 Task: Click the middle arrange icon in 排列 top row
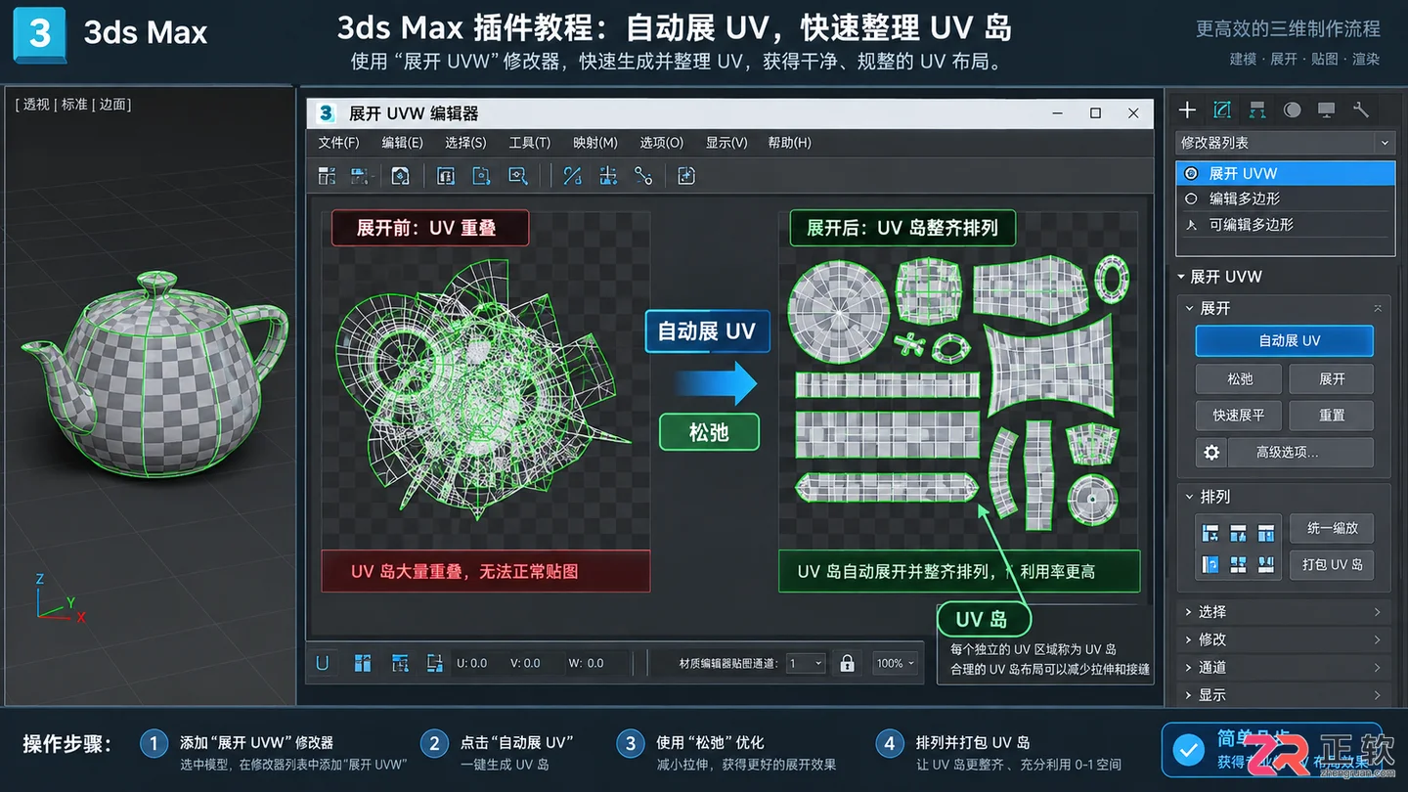click(x=1239, y=533)
